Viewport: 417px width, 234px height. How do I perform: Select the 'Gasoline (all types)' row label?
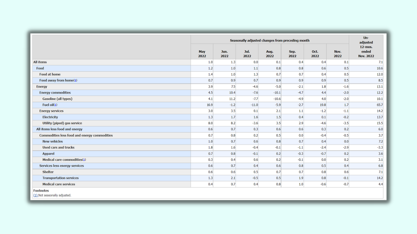pos(57,99)
